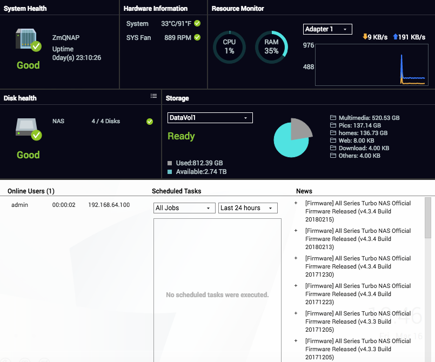Click the Pics: 137.14 GB entry
The width and height of the screenshot is (435, 362).
[x=360, y=125]
